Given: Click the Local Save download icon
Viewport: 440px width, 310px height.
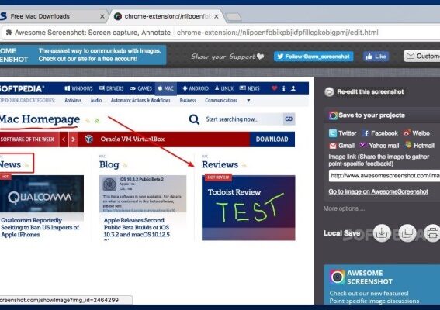Looking at the screenshot, I should [382, 233].
